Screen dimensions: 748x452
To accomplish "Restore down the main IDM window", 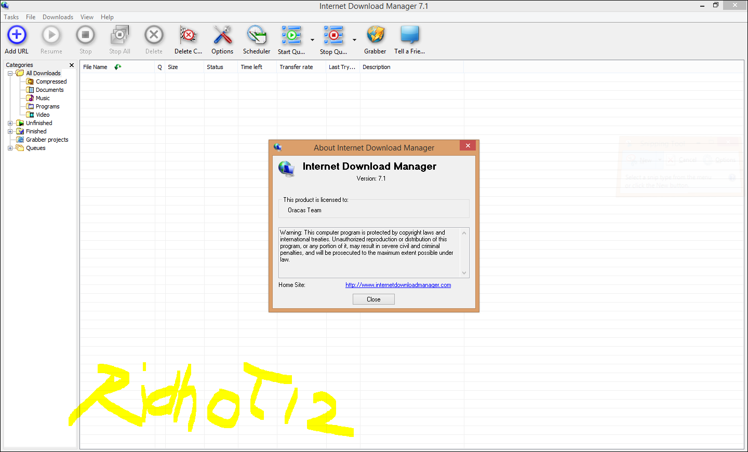I will [x=715, y=5].
